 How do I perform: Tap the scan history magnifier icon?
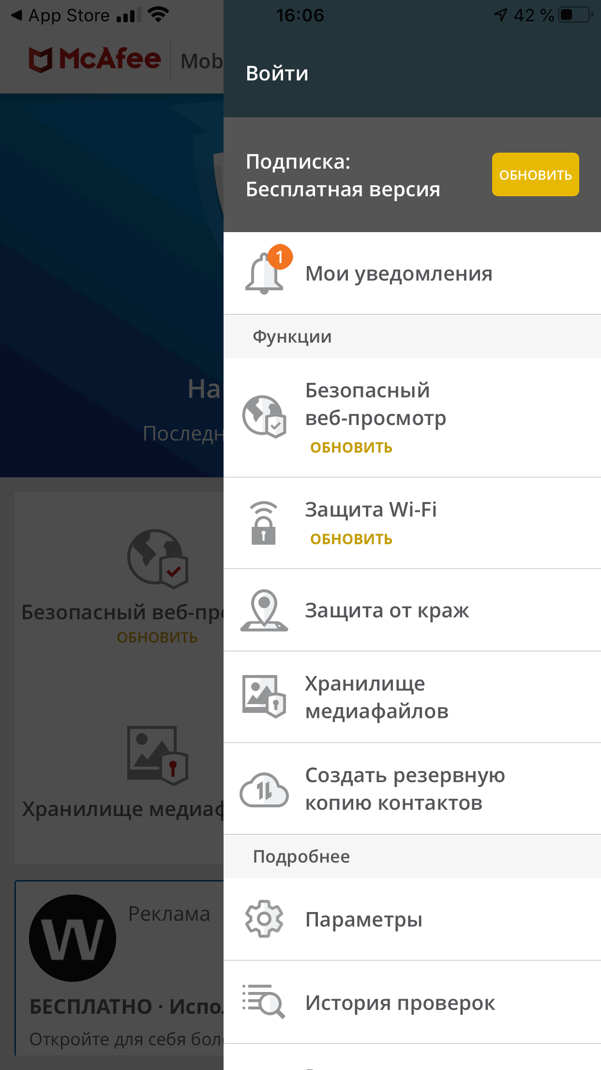coord(264,1001)
